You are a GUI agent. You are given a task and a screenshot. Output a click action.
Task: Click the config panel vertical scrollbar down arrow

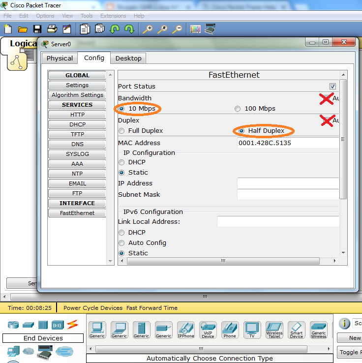click(343, 253)
